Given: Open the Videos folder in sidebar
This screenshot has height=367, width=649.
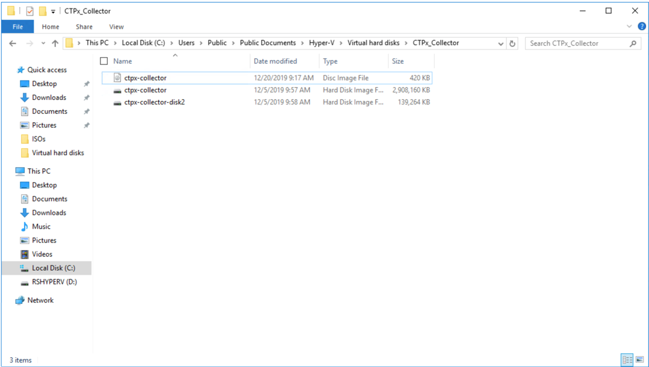Looking at the screenshot, I should [42, 254].
